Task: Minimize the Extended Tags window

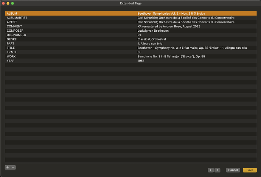Action: (8, 3)
